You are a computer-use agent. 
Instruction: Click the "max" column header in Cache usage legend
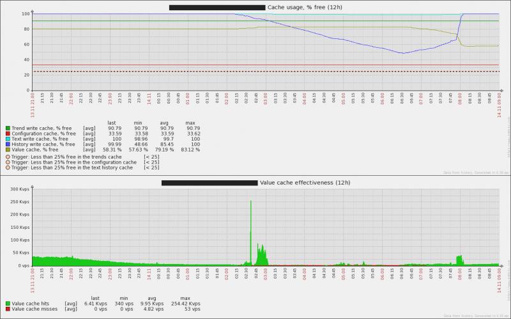[190, 123]
